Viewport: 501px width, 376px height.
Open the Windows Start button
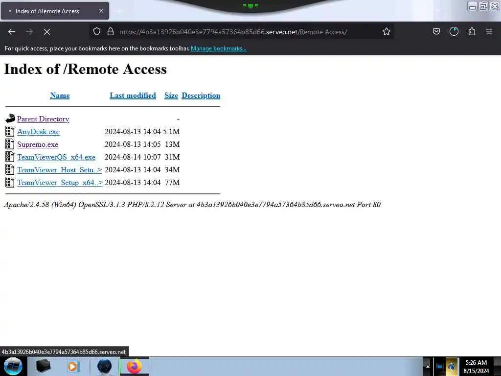[13, 366]
